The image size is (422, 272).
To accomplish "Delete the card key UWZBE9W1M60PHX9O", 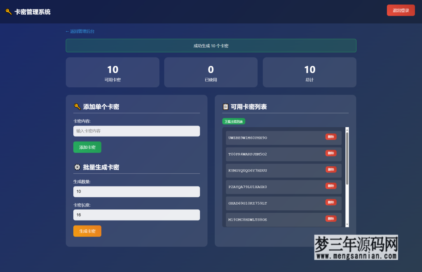I will 331,137.
